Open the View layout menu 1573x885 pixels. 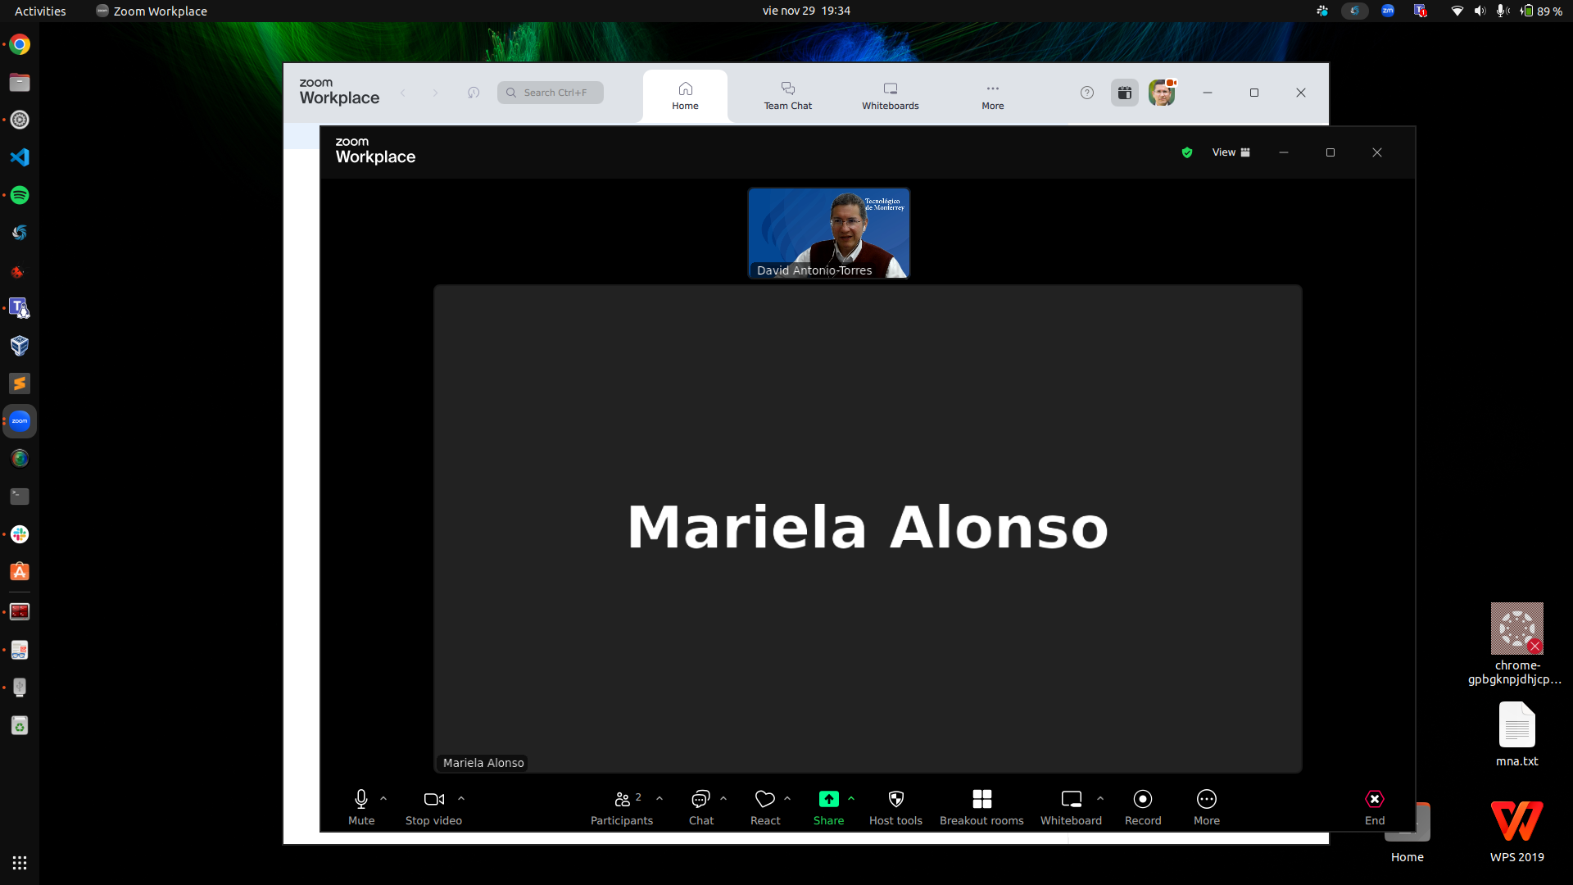pos(1231,152)
